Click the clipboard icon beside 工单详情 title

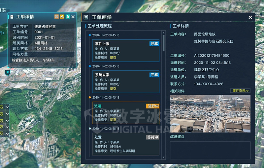(x=12, y=17)
